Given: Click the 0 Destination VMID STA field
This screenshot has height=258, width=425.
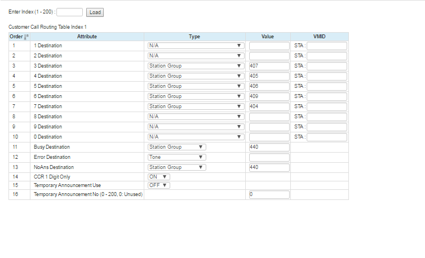Looking at the screenshot, I should (326, 137).
